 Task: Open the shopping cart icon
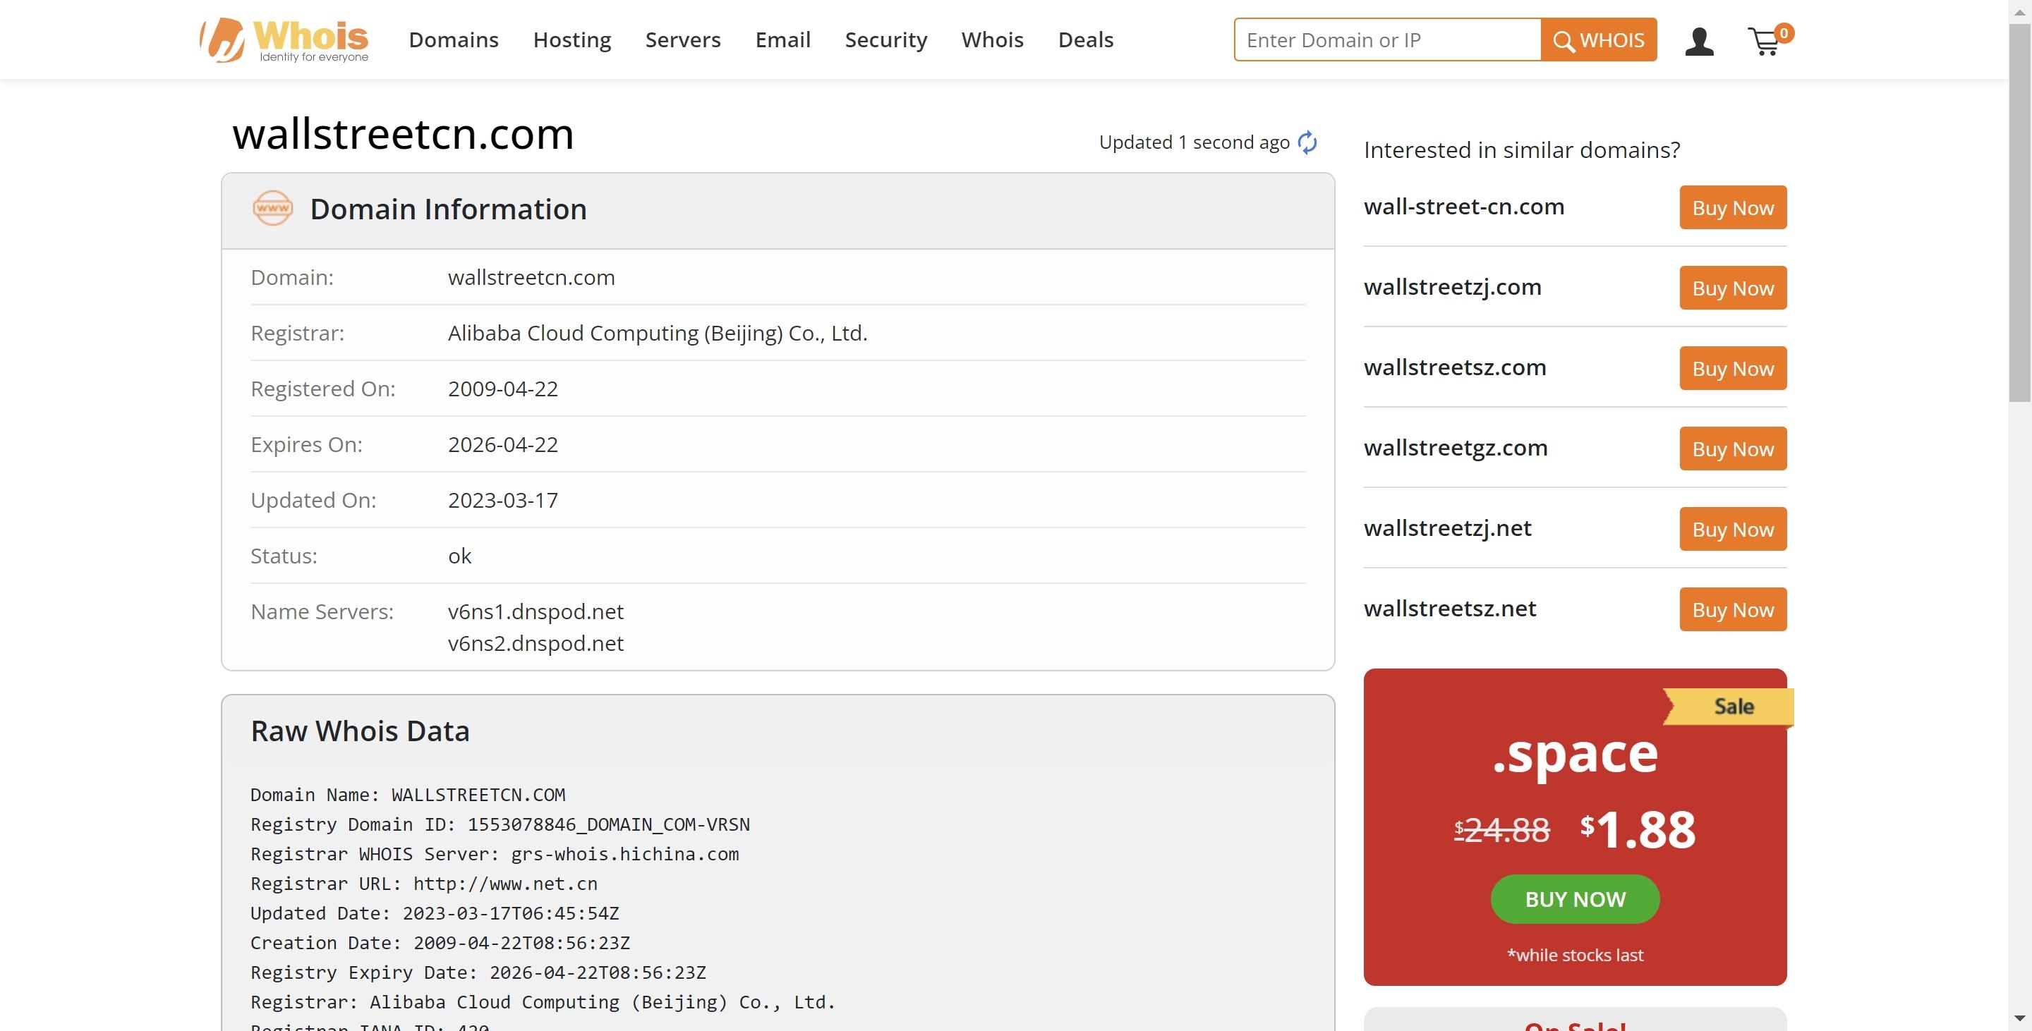point(1770,39)
